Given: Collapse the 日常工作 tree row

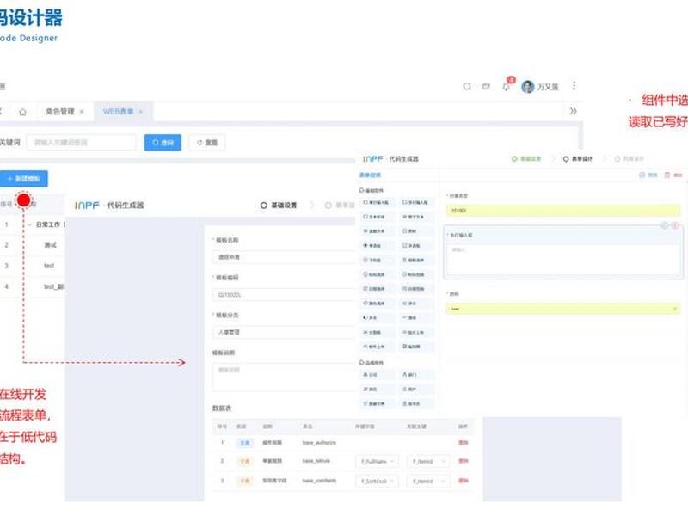Looking at the screenshot, I should tap(29, 224).
